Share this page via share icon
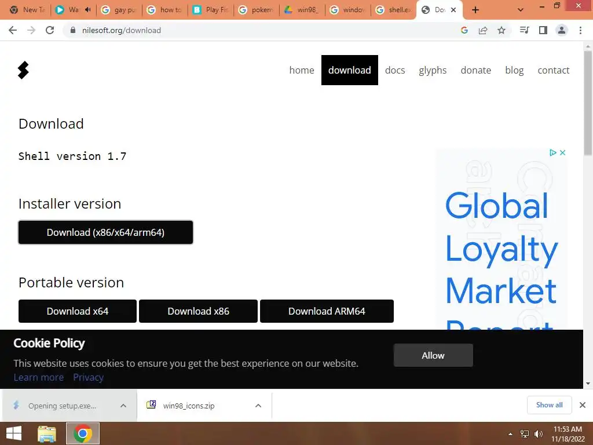 pyautogui.click(x=483, y=30)
